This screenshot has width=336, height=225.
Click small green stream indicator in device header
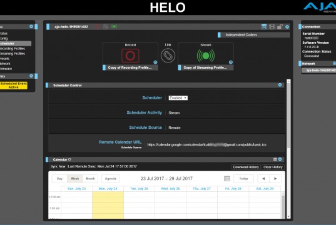115,26
